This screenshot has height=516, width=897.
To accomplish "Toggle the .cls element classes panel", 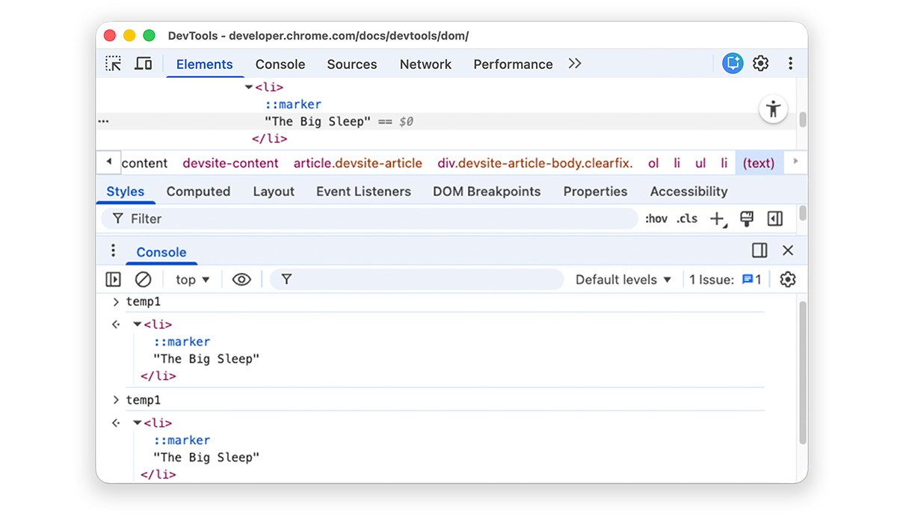I will (x=687, y=219).
